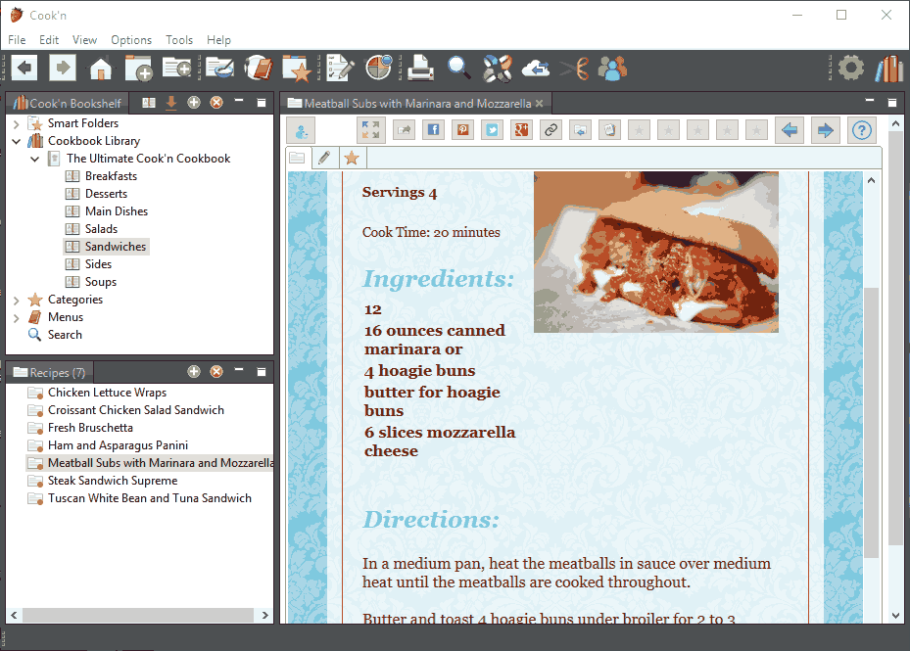
Task: Open Search in the bookshelf tree
Action: click(x=65, y=335)
